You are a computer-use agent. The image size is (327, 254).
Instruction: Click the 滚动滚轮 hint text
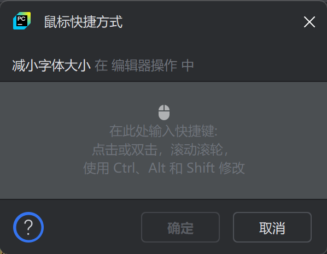coord(197,150)
